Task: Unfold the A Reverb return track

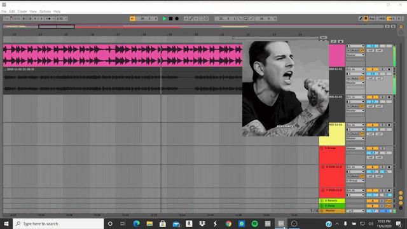Action: (x=322, y=201)
